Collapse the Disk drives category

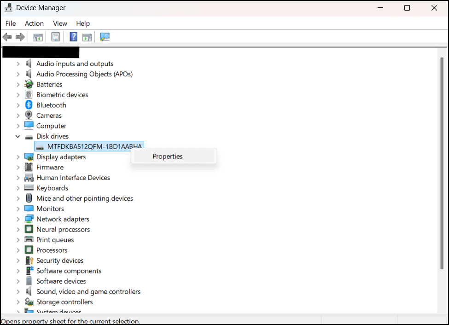point(18,136)
